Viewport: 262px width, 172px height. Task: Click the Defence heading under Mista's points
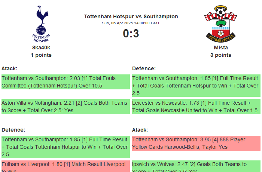point(144,68)
